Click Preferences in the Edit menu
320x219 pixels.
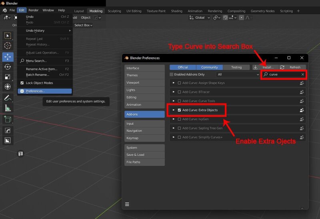(x=35, y=91)
